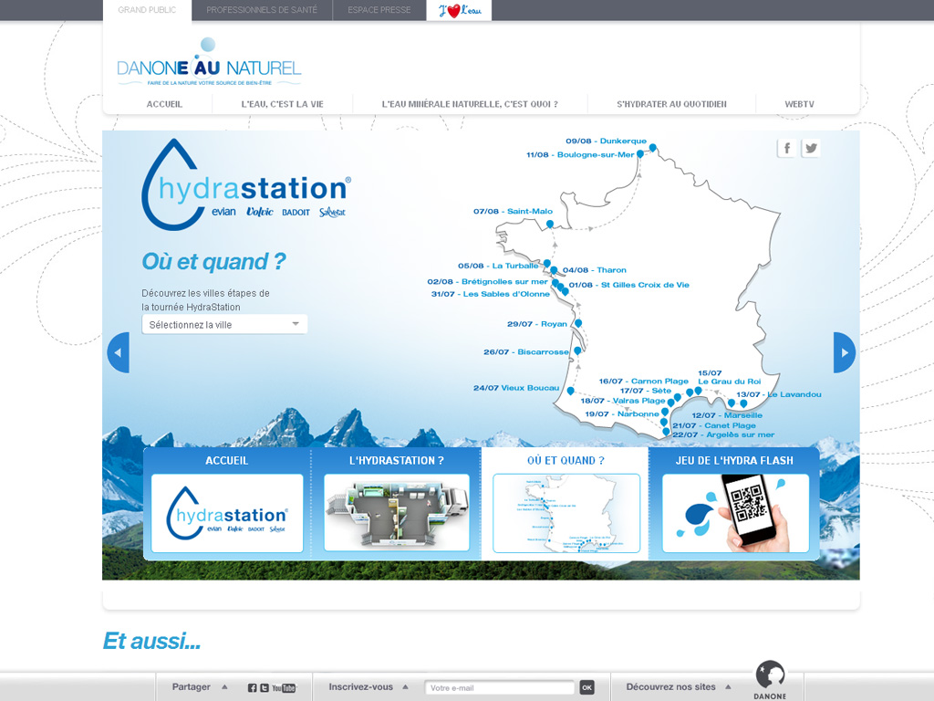The width and height of the screenshot is (934, 701).
Task: Click the 09/08 - Dunkerque label
Action: point(606,141)
